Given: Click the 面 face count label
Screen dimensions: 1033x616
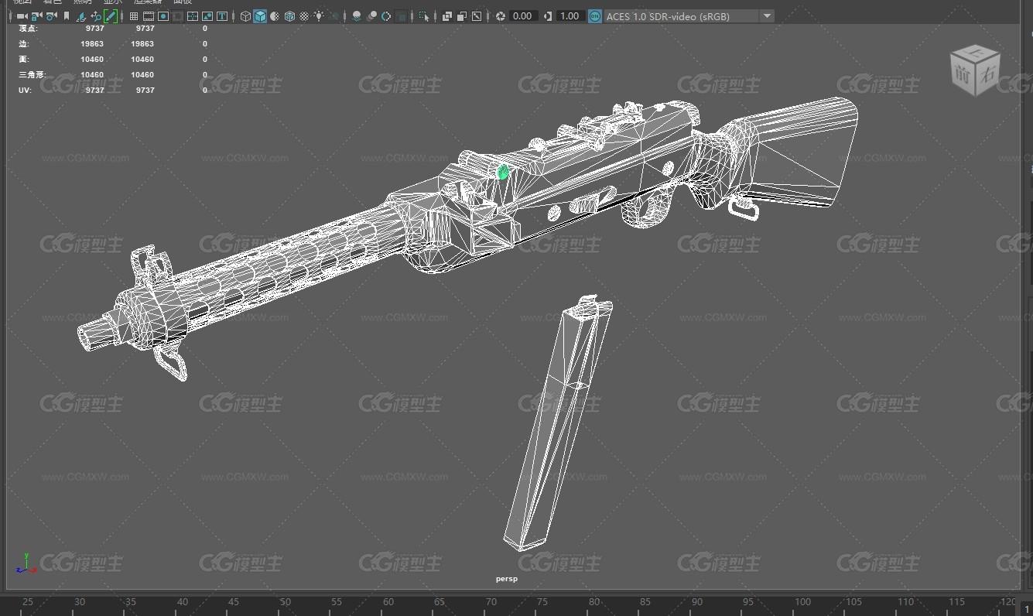Looking at the screenshot, I should click(23, 59).
